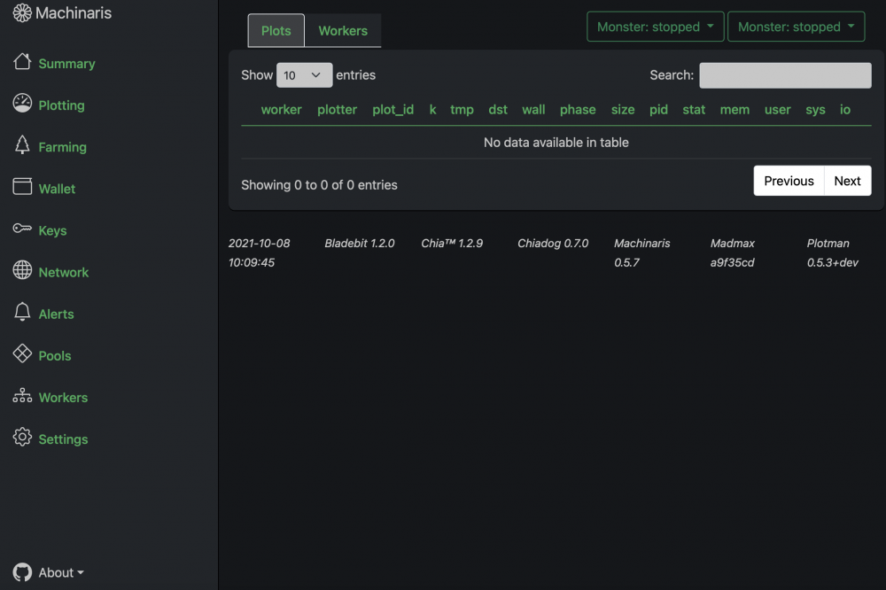886x590 pixels.
Task: Click the Alerts bell icon
Action: 22,312
